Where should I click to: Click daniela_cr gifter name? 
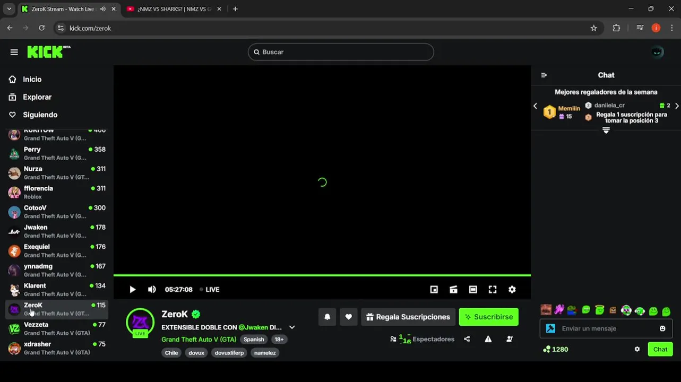click(609, 106)
